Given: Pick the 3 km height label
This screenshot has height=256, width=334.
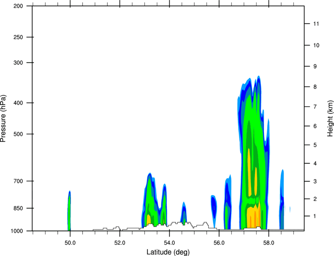Looking at the screenshot, I should click(x=315, y=182).
